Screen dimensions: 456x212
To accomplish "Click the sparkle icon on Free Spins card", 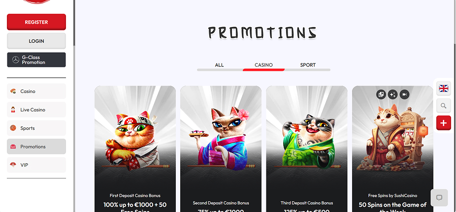I will [x=393, y=94].
